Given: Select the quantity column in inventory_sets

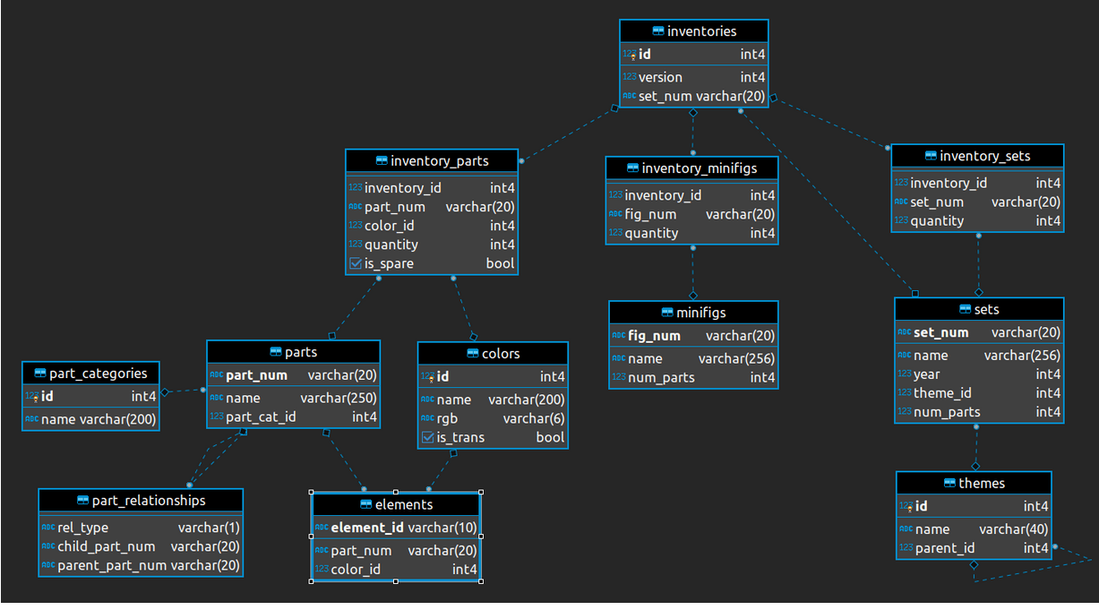Looking at the screenshot, I should (937, 220).
